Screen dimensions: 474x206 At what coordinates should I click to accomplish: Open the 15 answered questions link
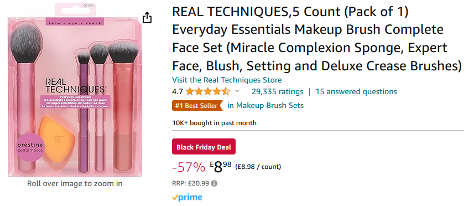click(x=356, y=91)
